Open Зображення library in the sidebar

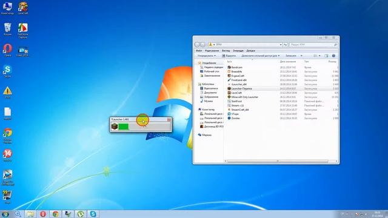[209, 97]
